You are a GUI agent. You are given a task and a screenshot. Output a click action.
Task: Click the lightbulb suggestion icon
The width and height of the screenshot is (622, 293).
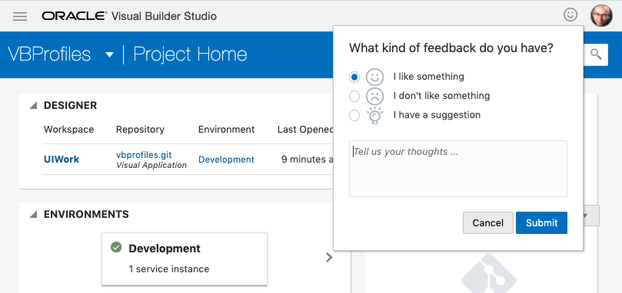click(x=374, y=116)
